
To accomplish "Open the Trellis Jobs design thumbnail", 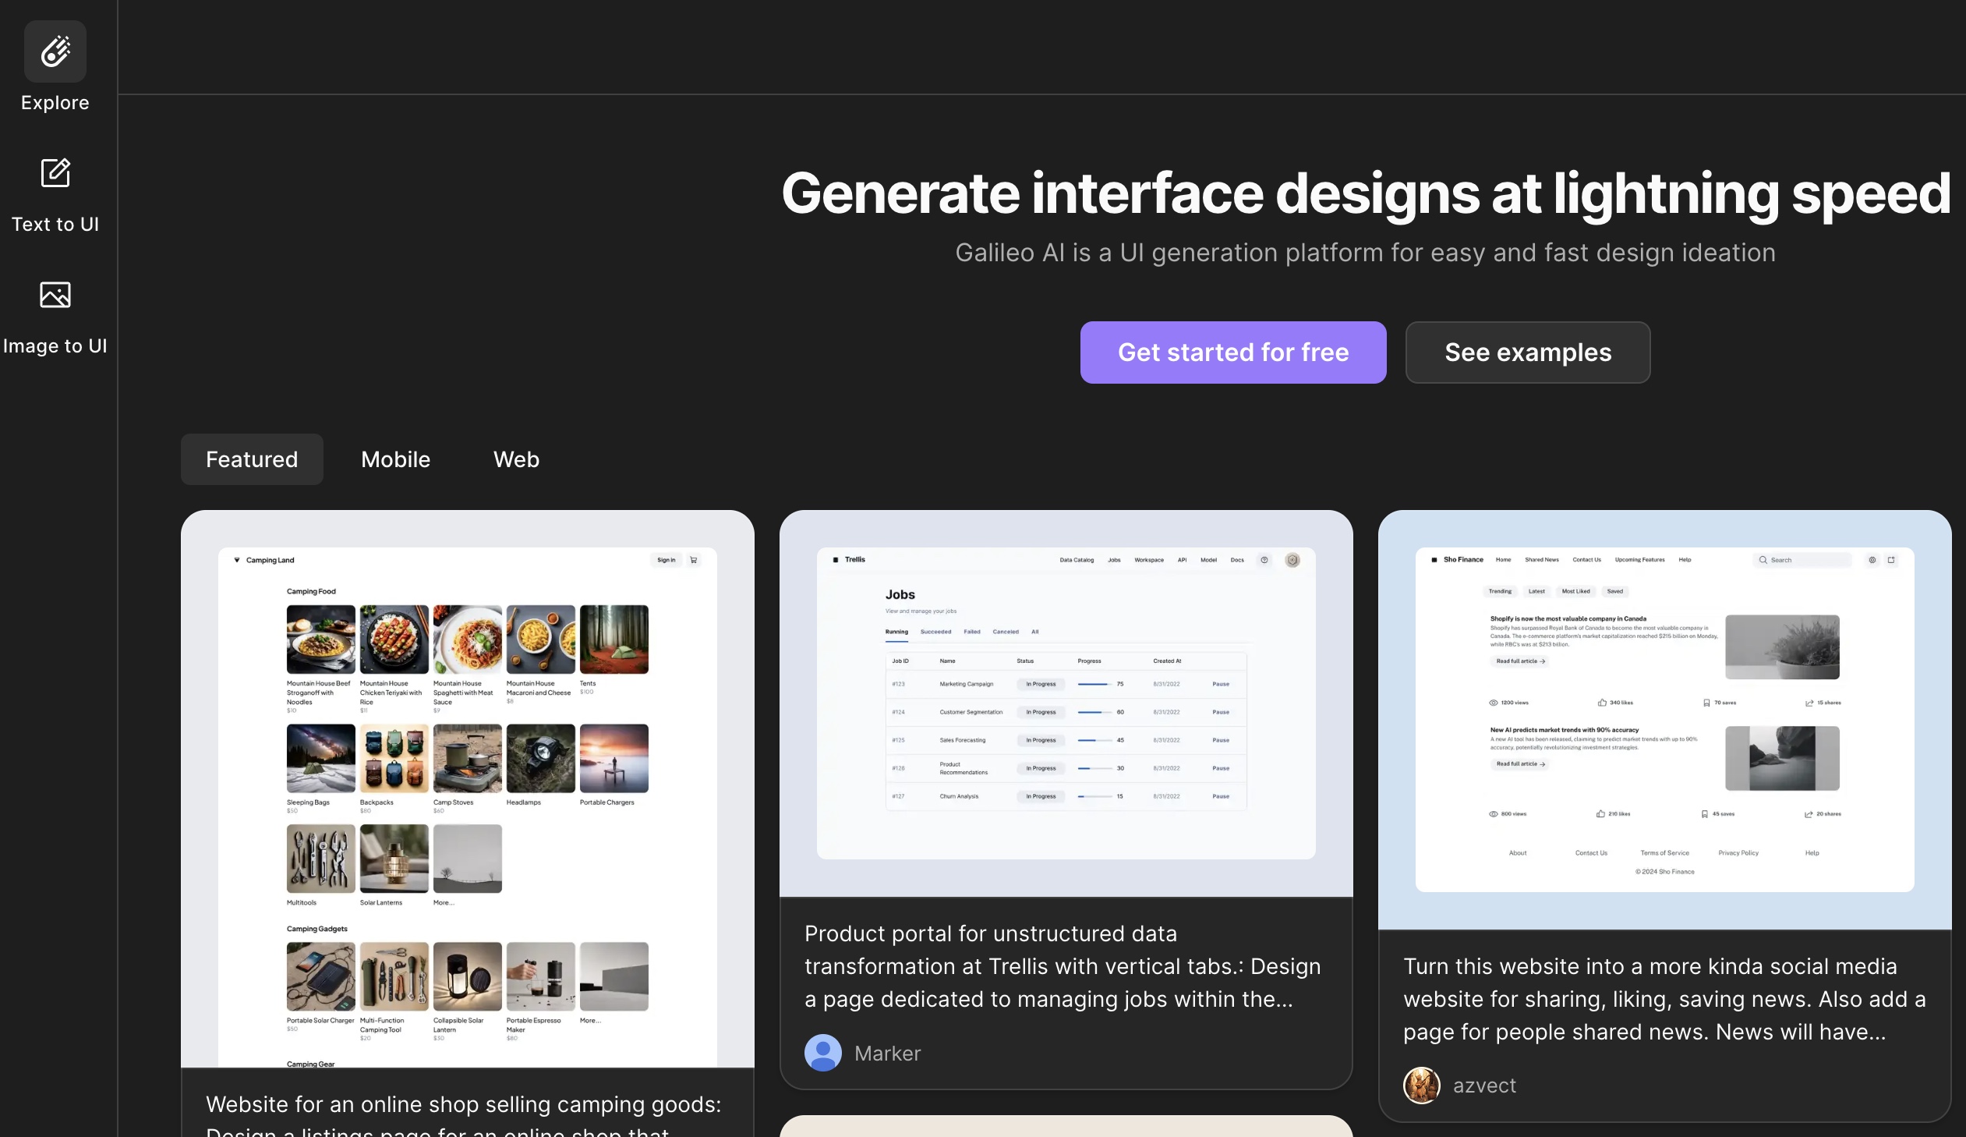I will point(1065,703).
